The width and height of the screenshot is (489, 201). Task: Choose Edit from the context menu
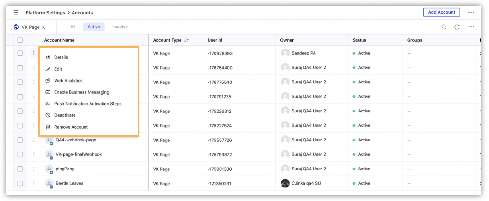click(88, 69)
